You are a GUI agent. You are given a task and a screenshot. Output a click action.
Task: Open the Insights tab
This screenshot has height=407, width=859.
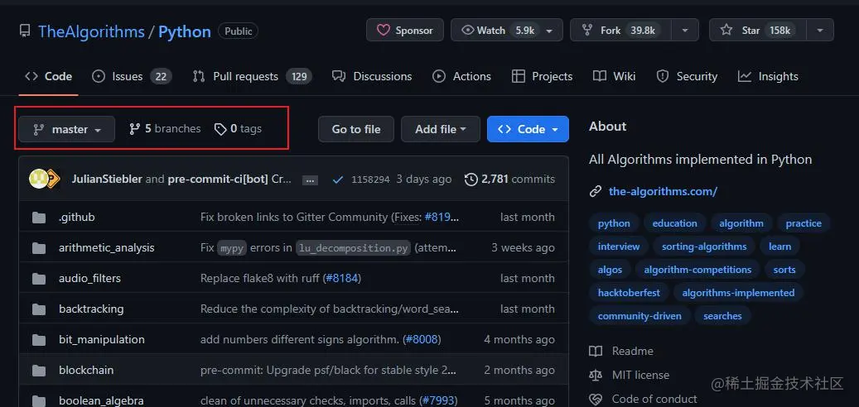click(768, 77)
